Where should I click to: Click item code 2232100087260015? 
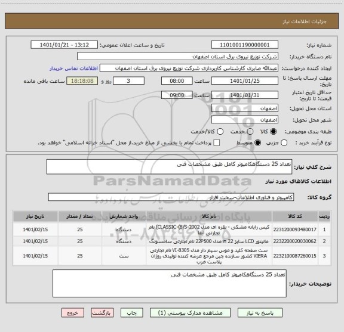point(295,256)
